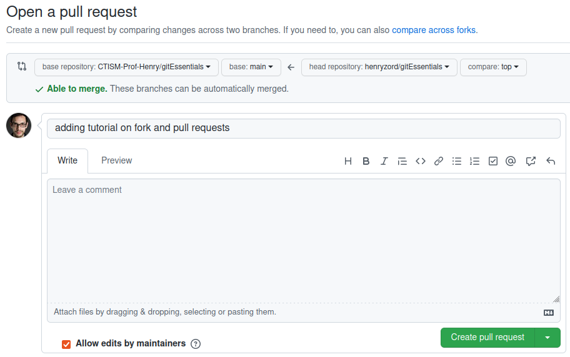Follow the compare across forks link
The width and height of the screenshot is (570, 357).
click(434, 30)
